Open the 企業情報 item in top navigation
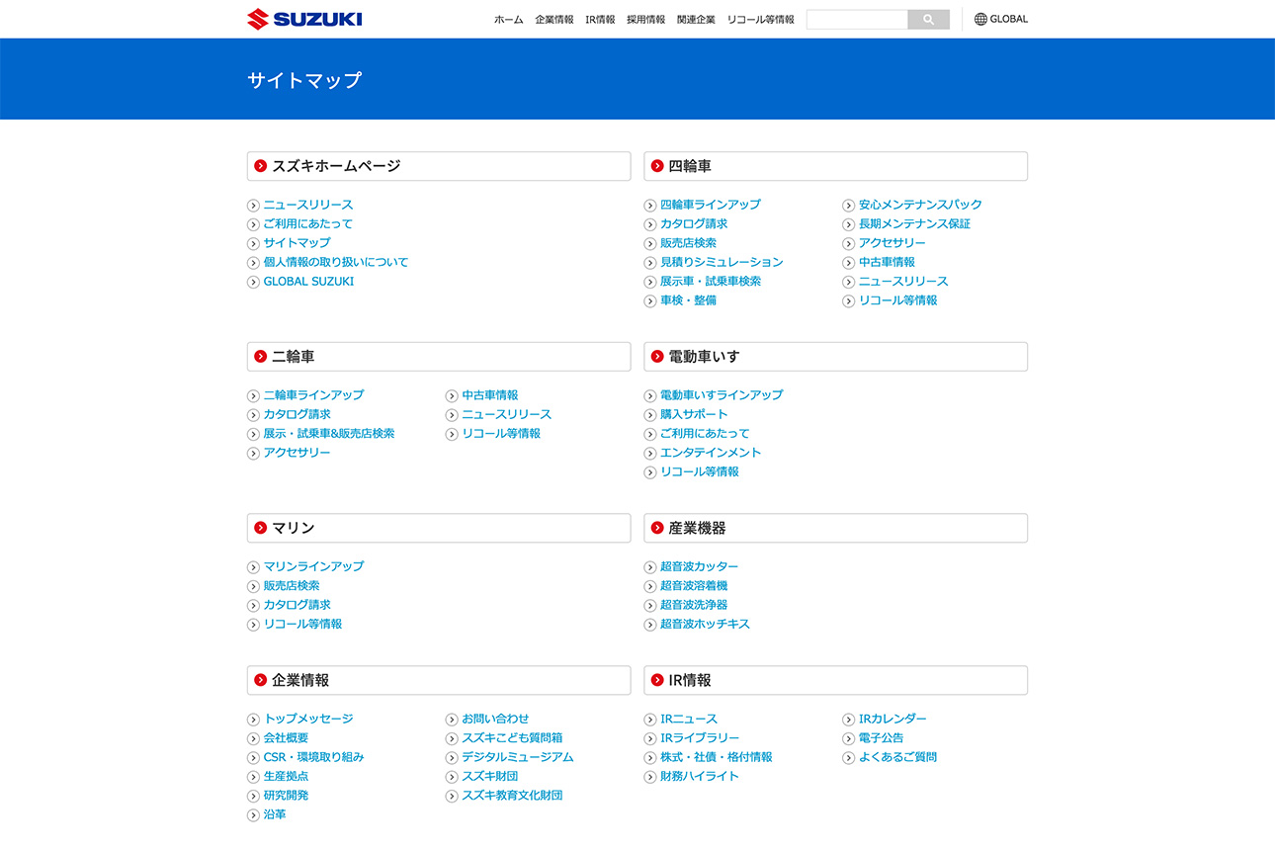Screen dimensions: 1275x850 pos(553,20)
